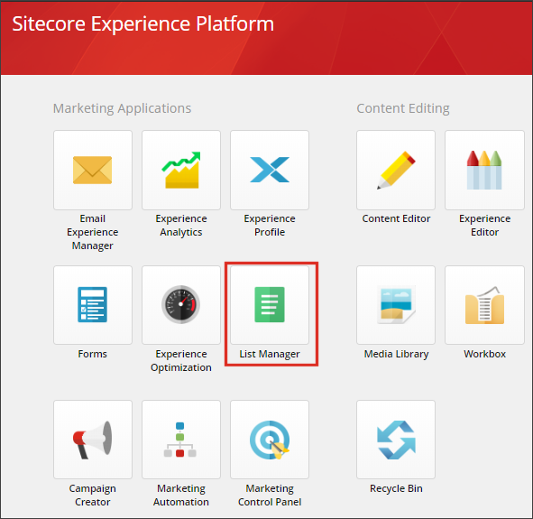Click the Marketing Control Panel label

click(x=270, y=496)
